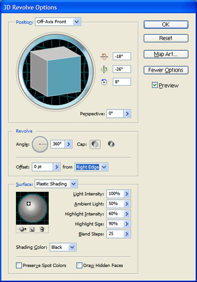Click the X-axis rotation icon
This screenshot has width=197, height=282.
(x=104, y=57)
